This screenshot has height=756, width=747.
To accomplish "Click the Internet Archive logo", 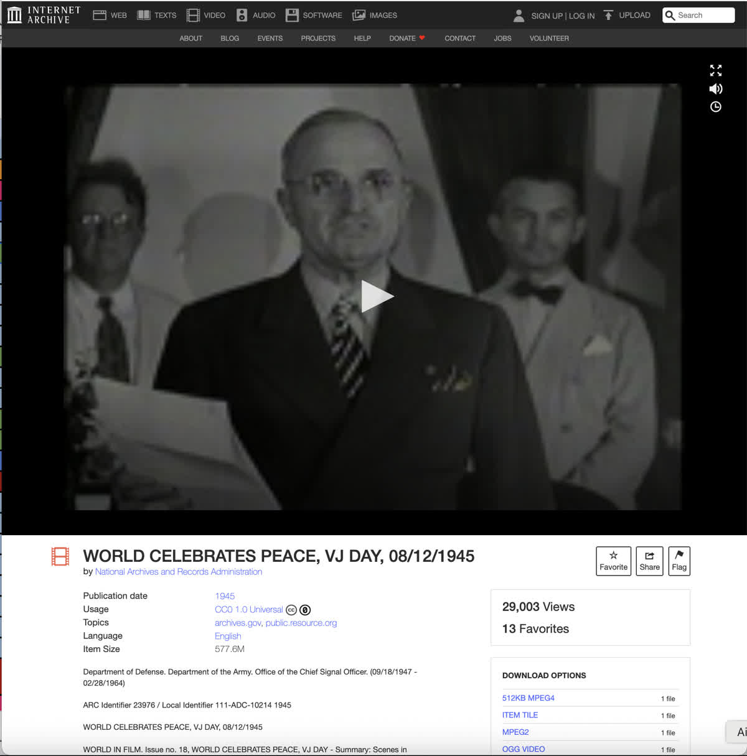I will 44,15.
